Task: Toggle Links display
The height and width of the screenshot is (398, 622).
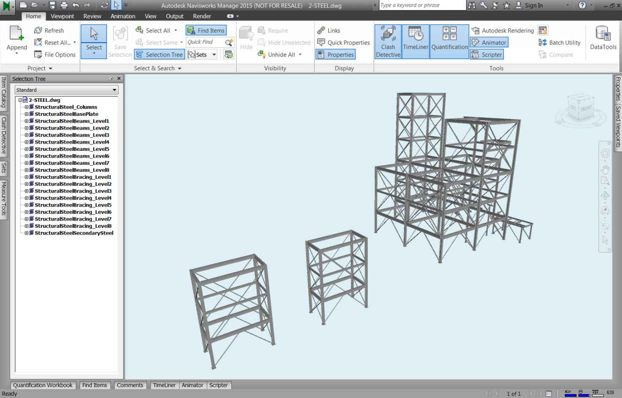Action: click(329, 30)
